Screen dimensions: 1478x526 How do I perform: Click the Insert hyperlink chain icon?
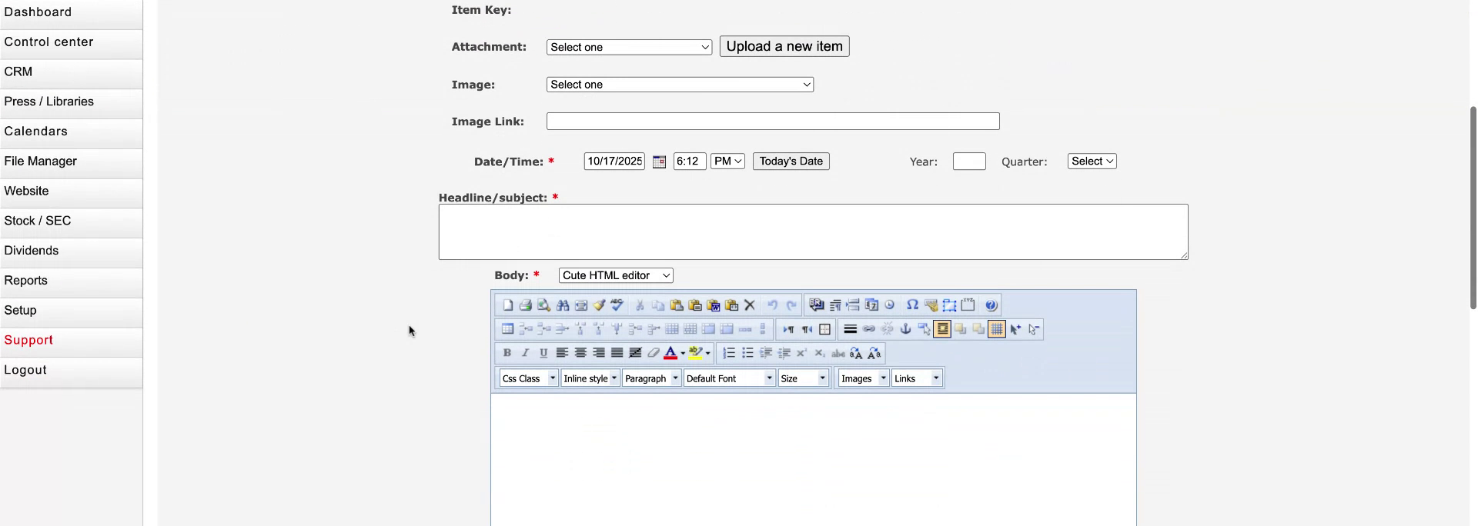(x=869, y=329)
